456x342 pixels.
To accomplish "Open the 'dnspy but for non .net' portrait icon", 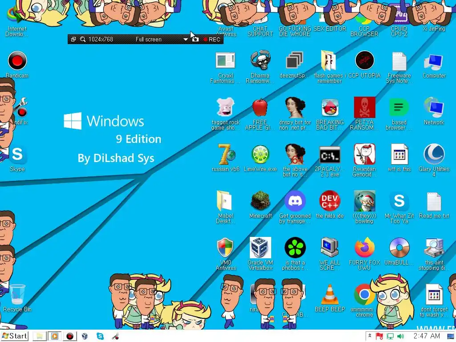I will 295,108.
